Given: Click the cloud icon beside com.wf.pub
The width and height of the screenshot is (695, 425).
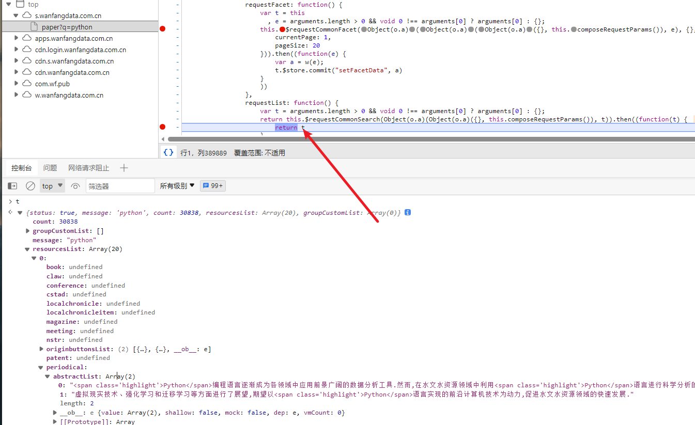Looking at the screenshot, I should pos(27,84).
